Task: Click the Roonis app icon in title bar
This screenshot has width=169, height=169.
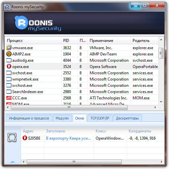Action: (7, 7)
